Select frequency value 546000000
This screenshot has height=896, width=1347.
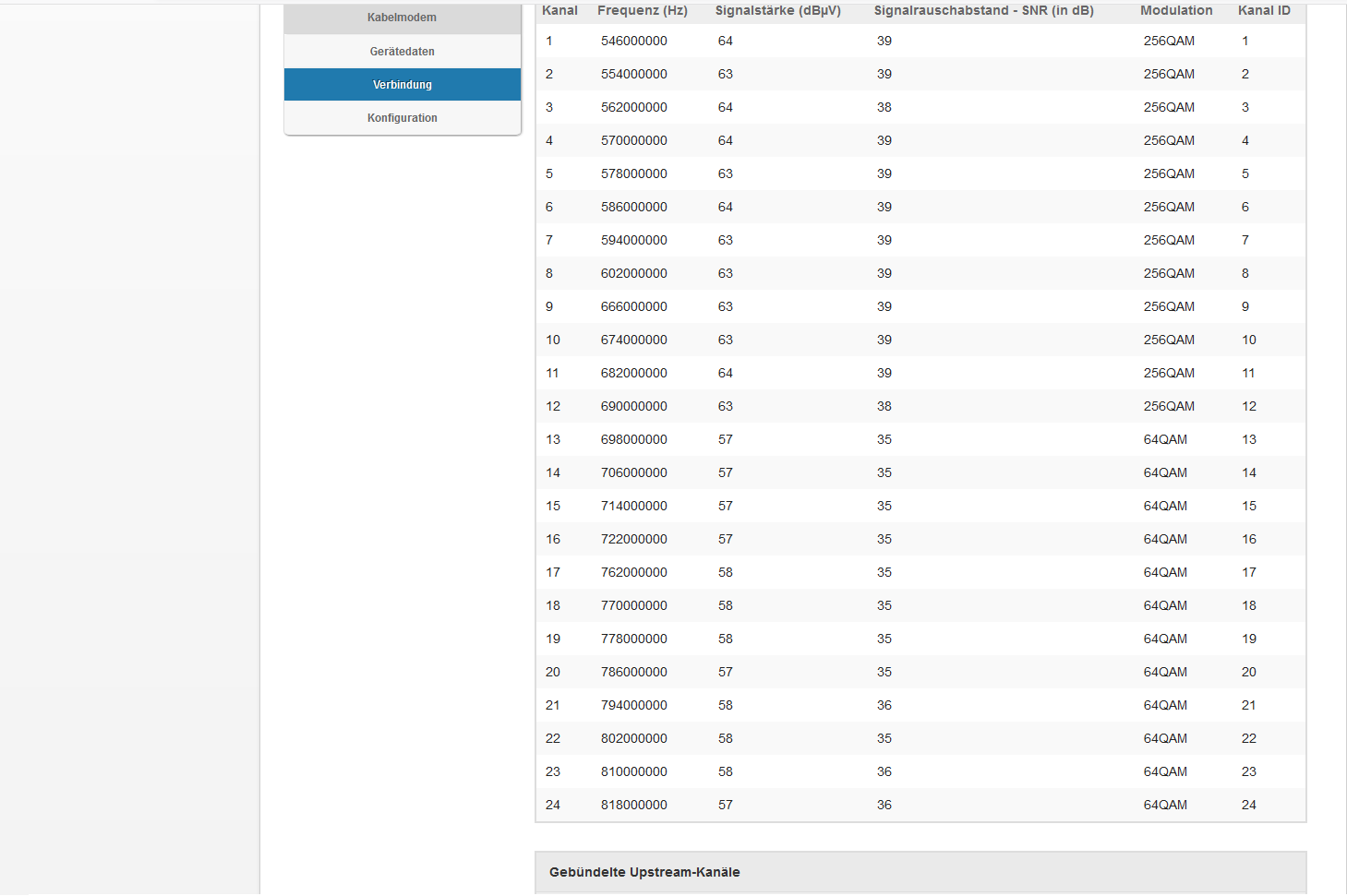[634, 41]
